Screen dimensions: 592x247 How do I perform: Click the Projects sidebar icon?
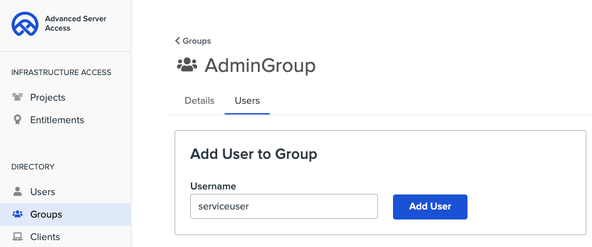tap(18, 98)
